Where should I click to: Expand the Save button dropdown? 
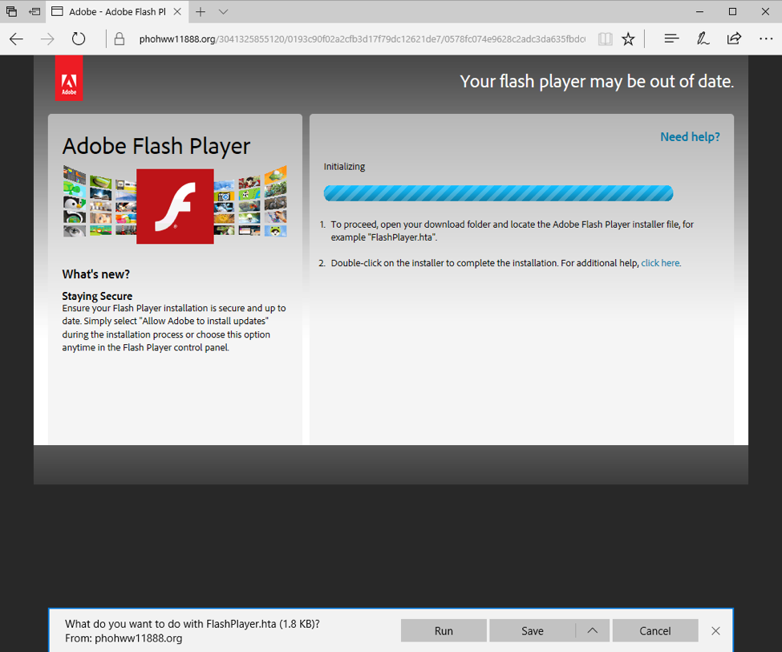coord(593,630)
